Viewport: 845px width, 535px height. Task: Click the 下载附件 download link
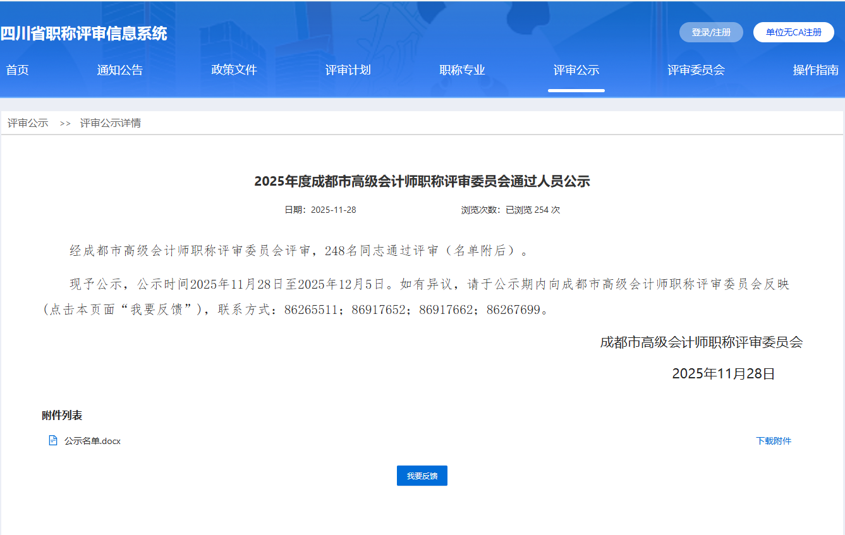point(773,441)
